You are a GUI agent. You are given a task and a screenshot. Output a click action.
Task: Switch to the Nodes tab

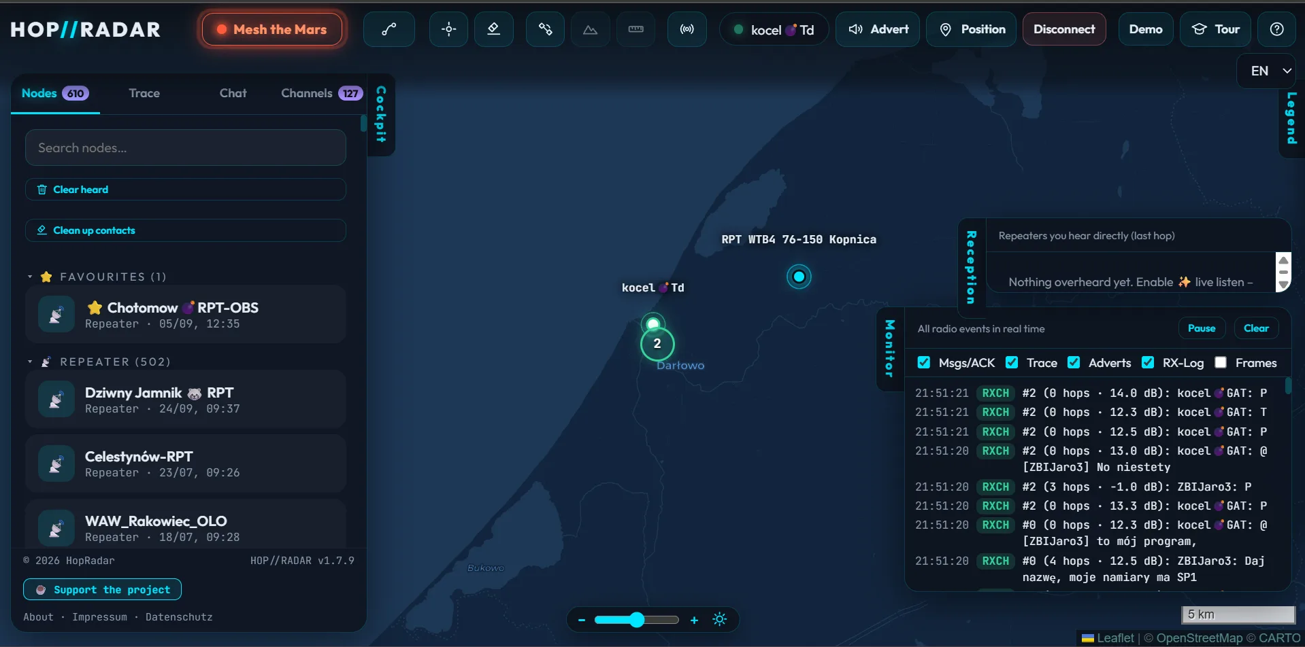[x=55, y=93]
